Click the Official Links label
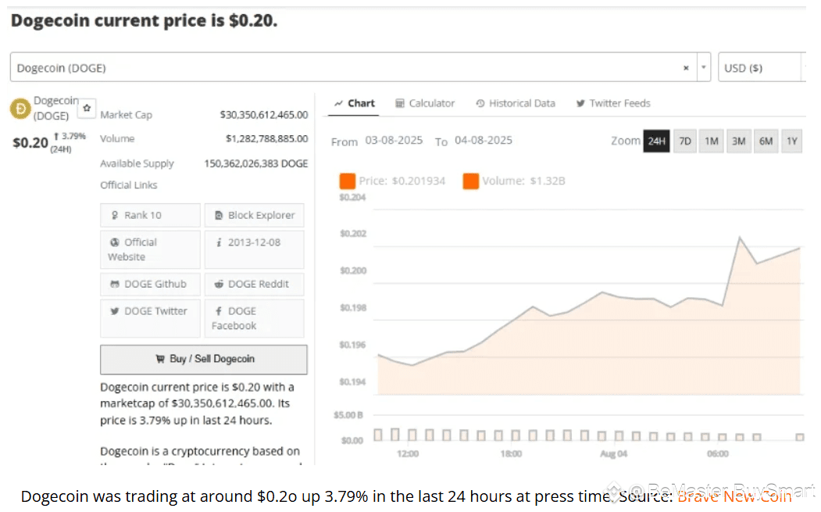Viewport: 821px width, 512px height. point(129,185)
